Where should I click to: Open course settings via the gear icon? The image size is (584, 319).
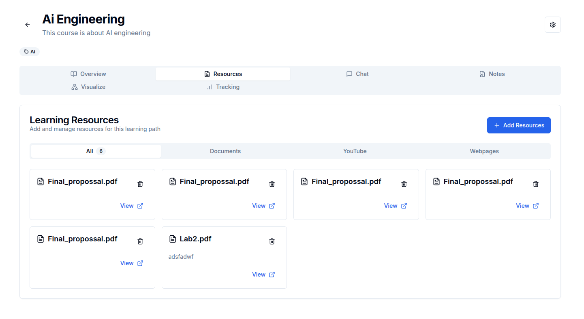point(552,25)
